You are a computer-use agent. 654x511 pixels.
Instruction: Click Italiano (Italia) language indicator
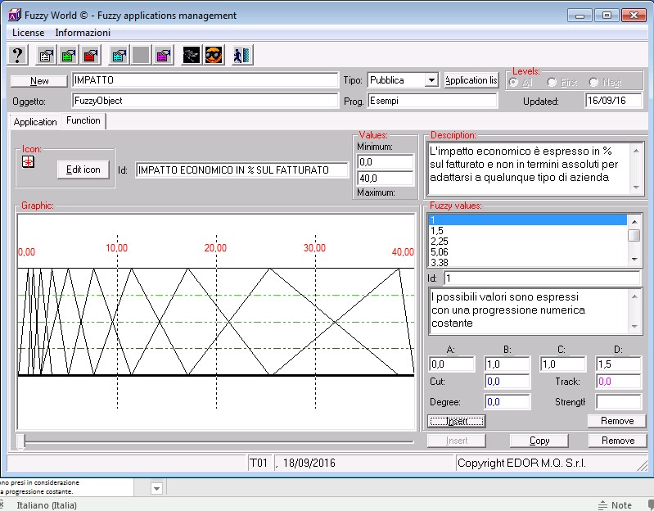(47, 505)
